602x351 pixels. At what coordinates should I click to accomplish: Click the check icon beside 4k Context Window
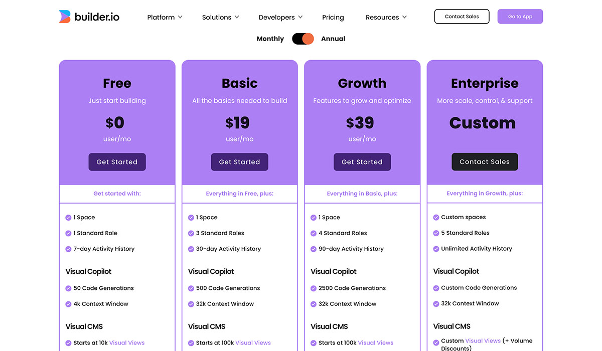click(x=68, y=304)
